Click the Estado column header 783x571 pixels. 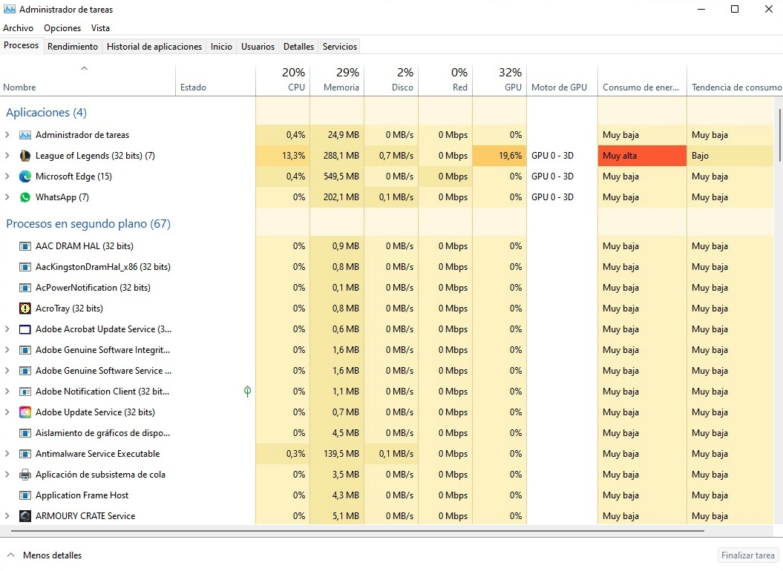point(216,80)
